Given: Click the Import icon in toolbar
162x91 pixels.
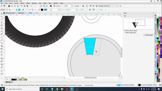Looking at the screenshot, I should [x=41, y=6].
